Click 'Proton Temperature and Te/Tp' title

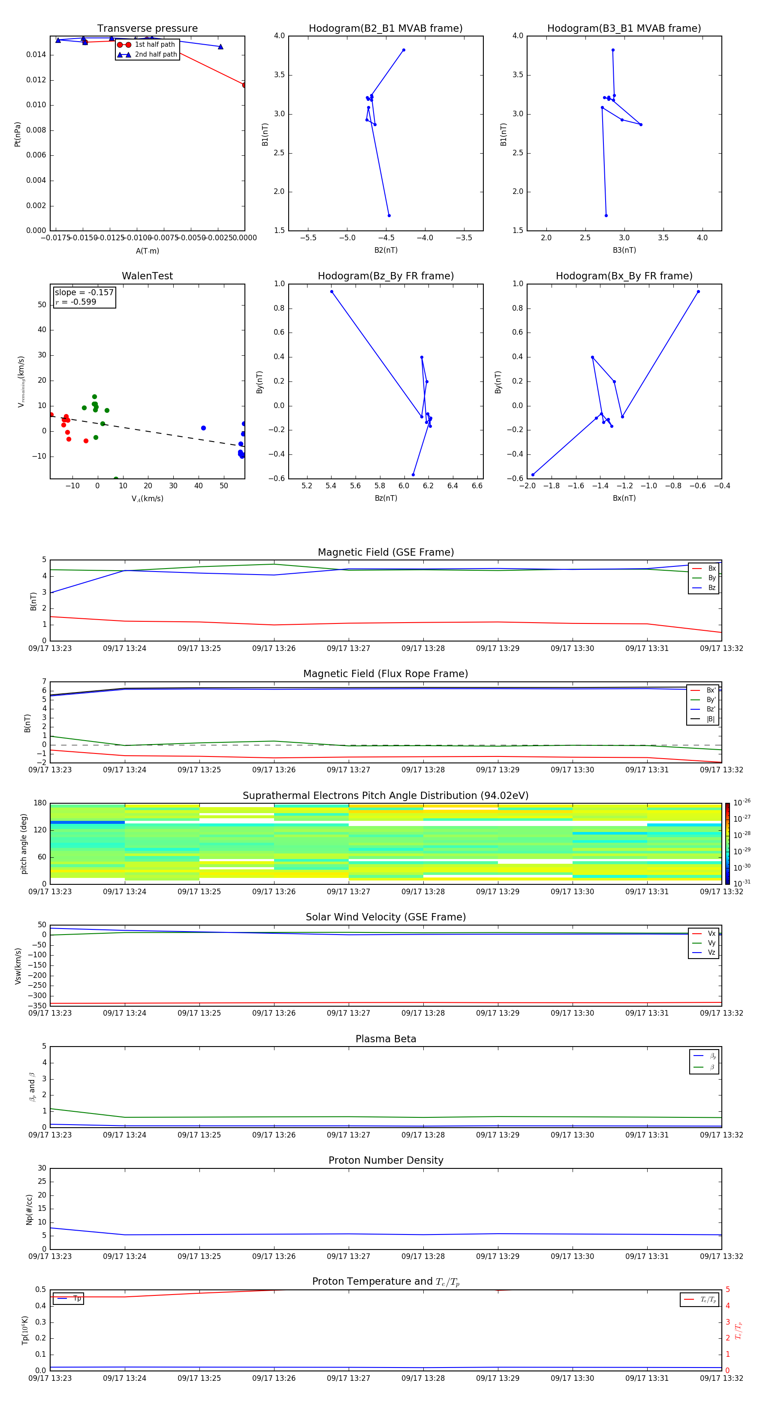(x=386, y=1282)
